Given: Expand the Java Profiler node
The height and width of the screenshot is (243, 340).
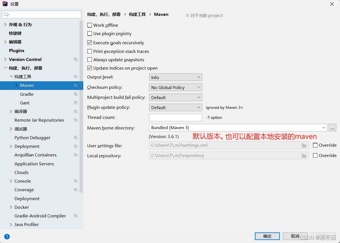Looking at the screenshot, I should tap(11, 224).
